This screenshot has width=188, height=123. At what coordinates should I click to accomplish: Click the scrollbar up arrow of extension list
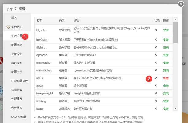[x=175, y=19]
